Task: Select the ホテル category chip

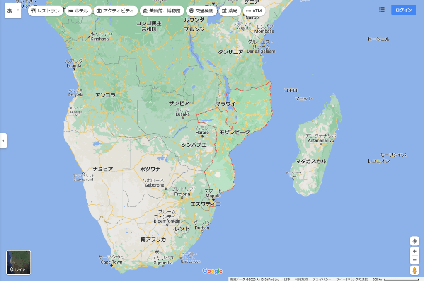Action: pos(78,11)
